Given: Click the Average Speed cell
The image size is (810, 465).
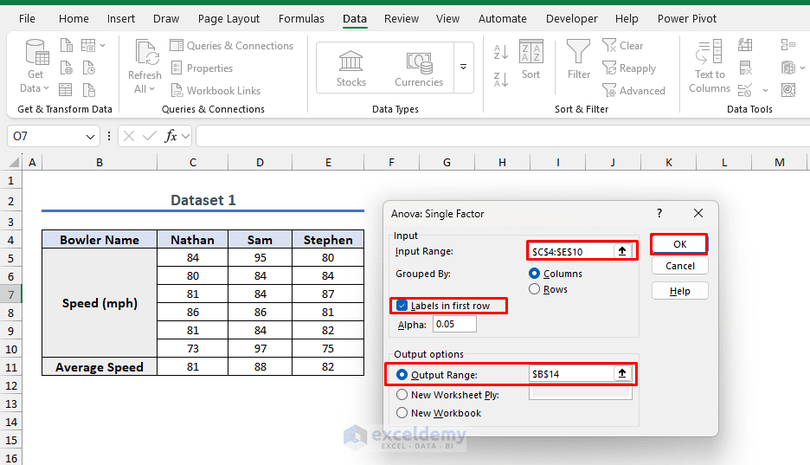Looking at the screenshot, I should (100, 367).
